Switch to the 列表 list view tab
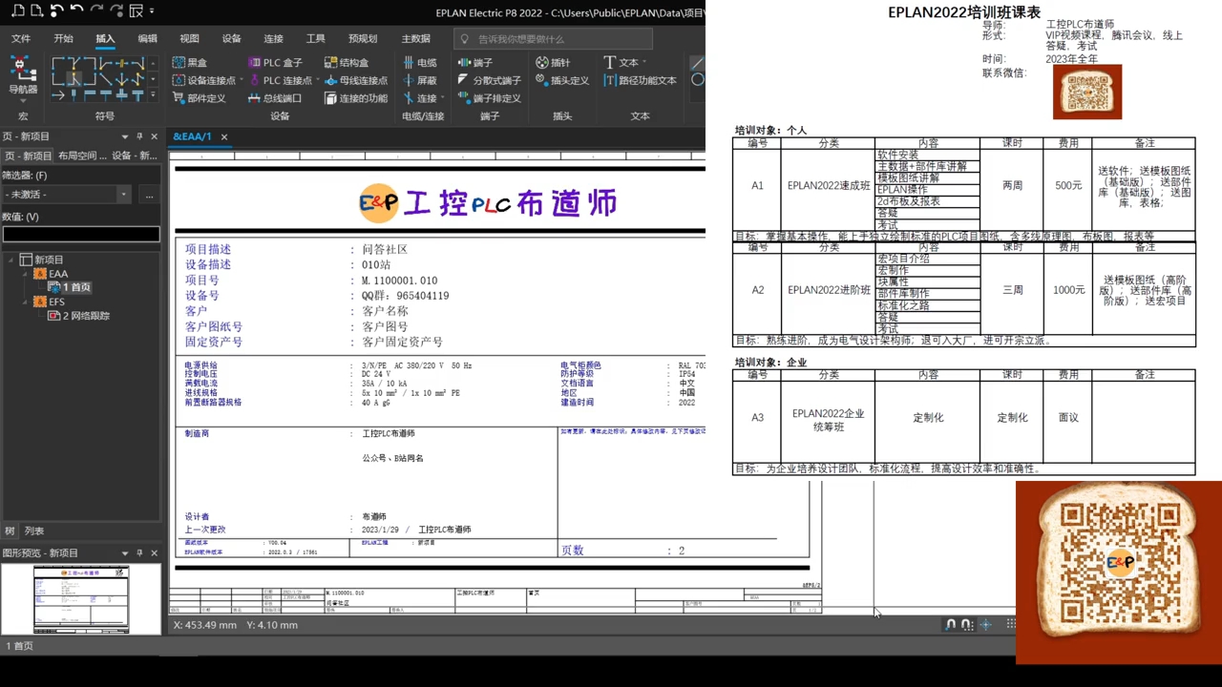The image size is (1222, 687). pos(33,531)
